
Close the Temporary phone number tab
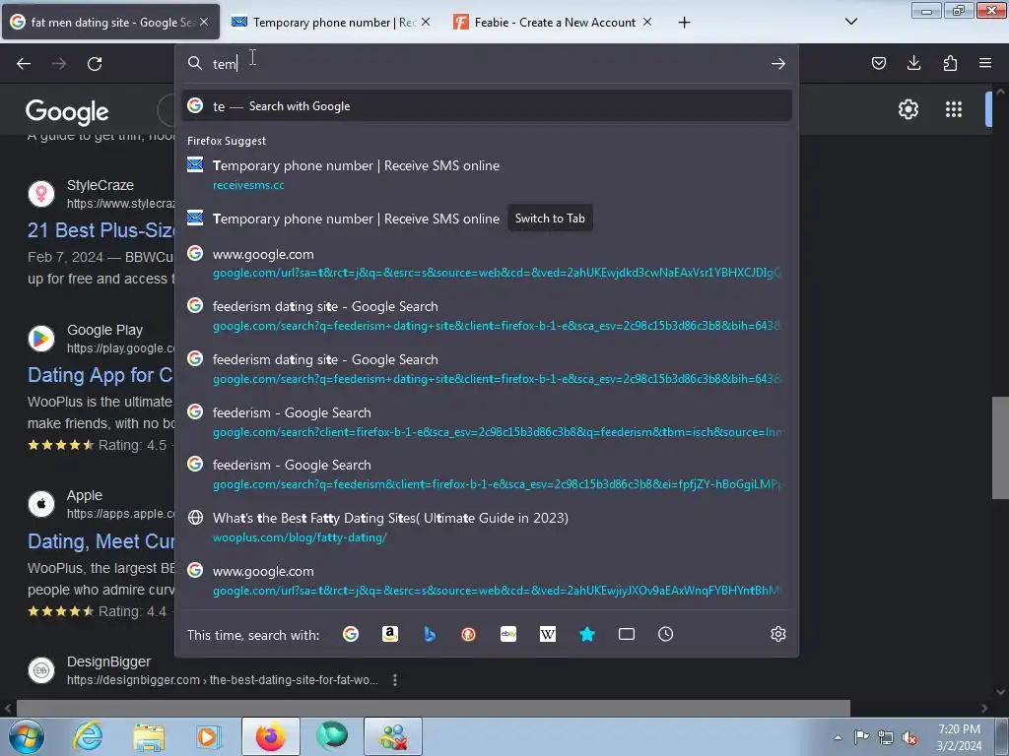(x=426, y=22)
